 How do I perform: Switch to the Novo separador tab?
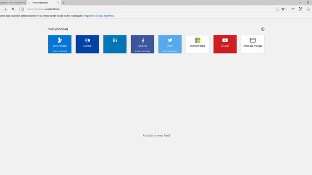tap(43, 2)
